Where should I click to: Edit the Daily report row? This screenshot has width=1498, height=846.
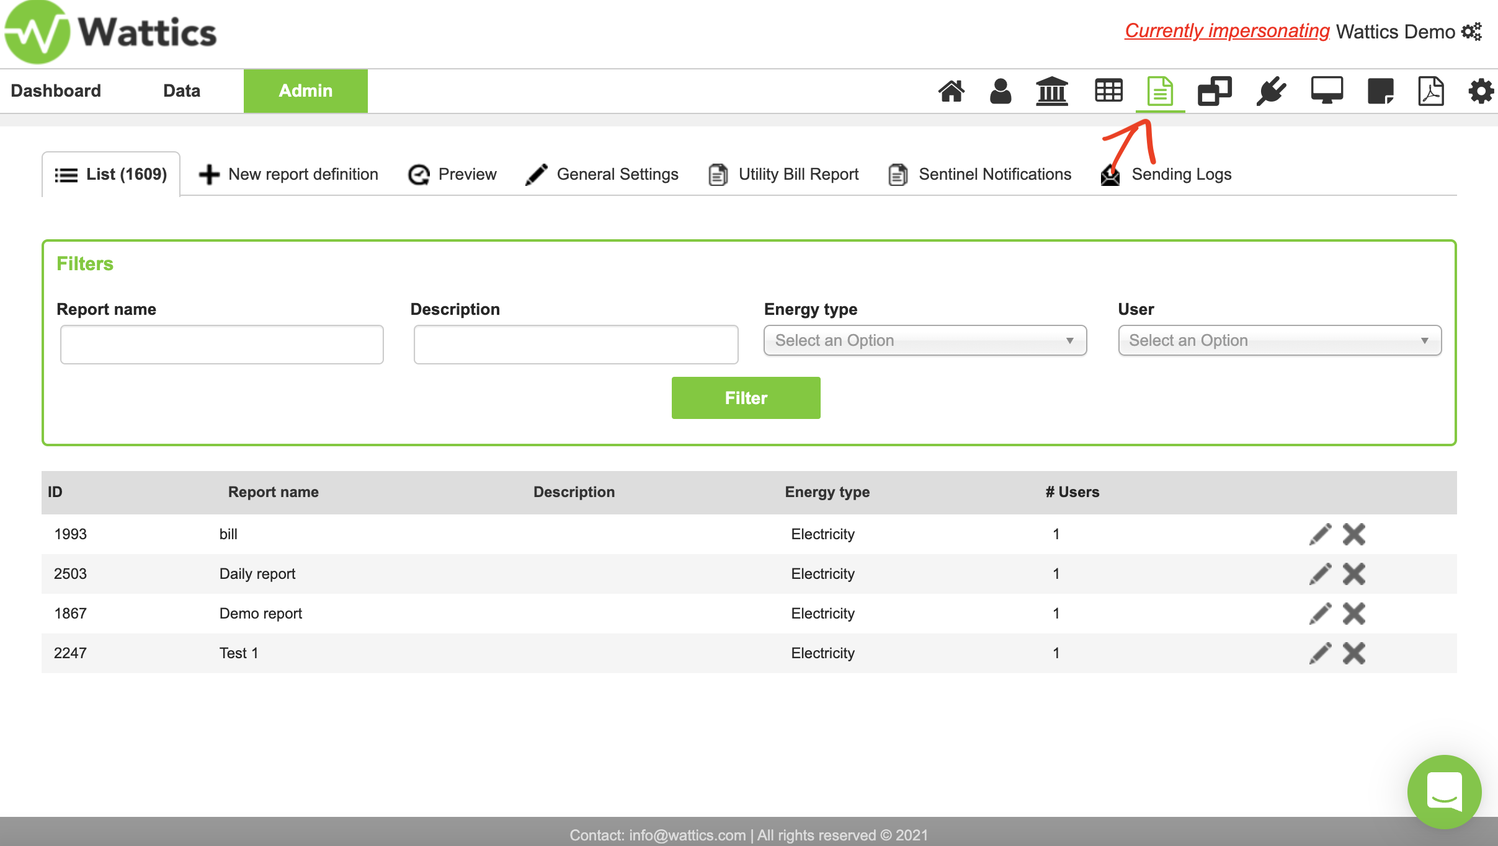1320,574
